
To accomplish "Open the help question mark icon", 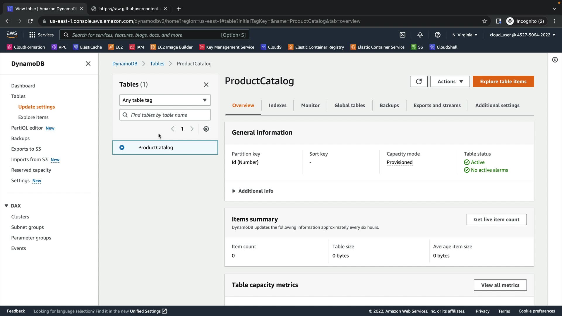I will point(438,35).
